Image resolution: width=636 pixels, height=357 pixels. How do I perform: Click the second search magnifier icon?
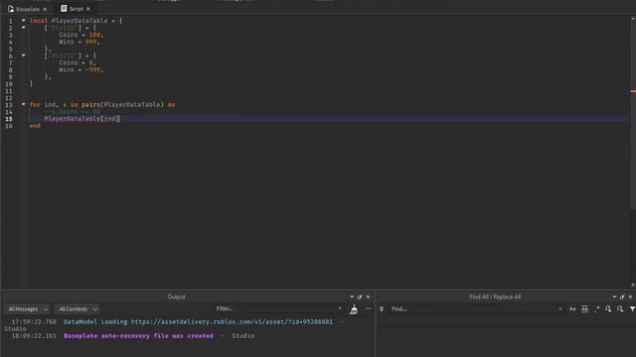(620, 309)
